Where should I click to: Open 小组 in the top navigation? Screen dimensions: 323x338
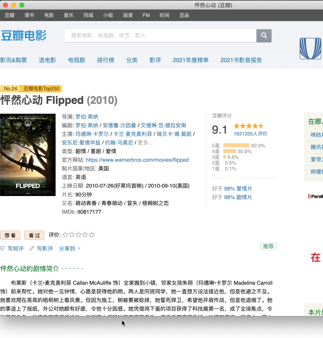[x=108, y=15]
